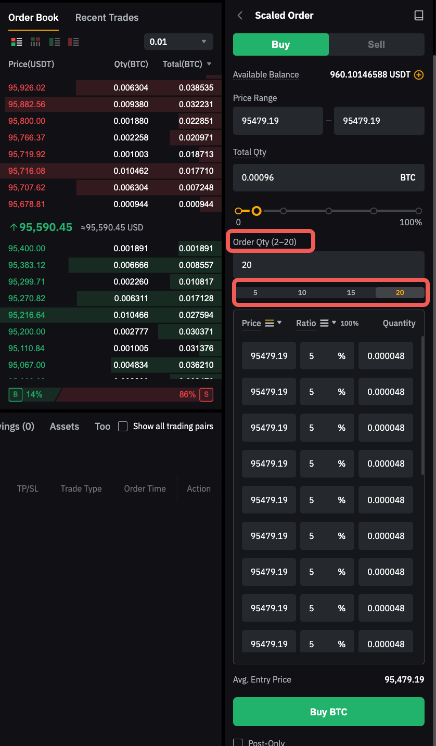Image resolution: width=436 pixels, height=746 pixels.
Task: Switch to the Recent Trades tab
Action: [107, 18]
